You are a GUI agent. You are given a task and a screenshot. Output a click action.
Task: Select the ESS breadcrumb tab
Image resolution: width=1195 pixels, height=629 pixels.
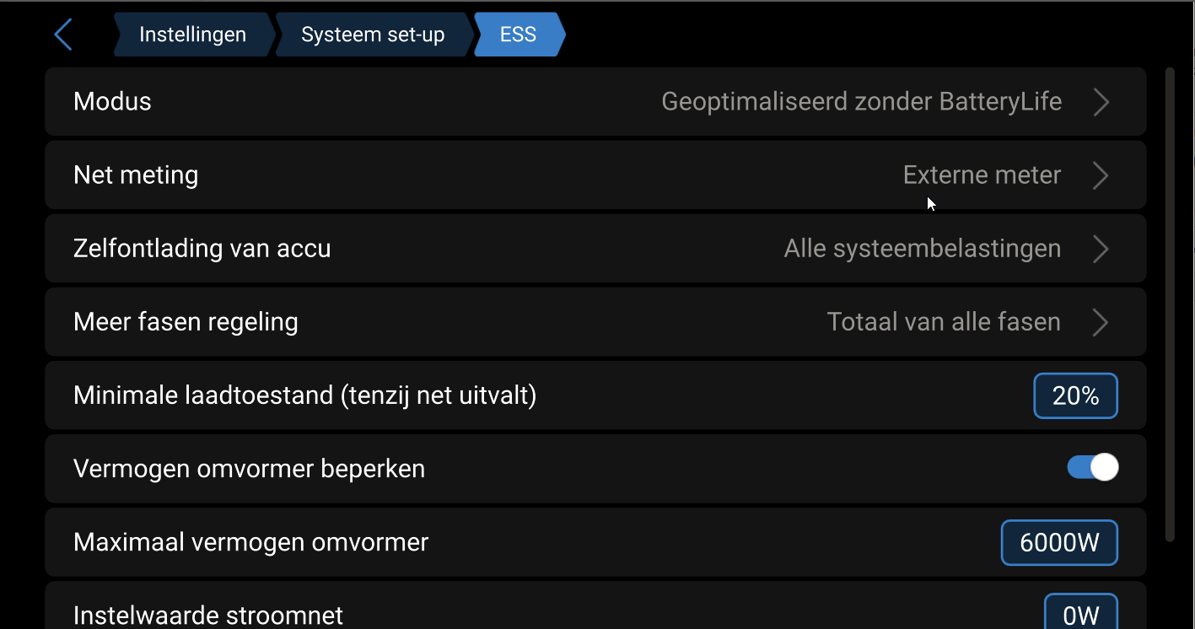click(518, 35)
